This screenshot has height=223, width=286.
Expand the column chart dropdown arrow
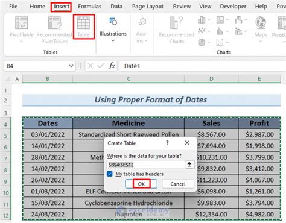pyautogui.click(x=209, y=20)
